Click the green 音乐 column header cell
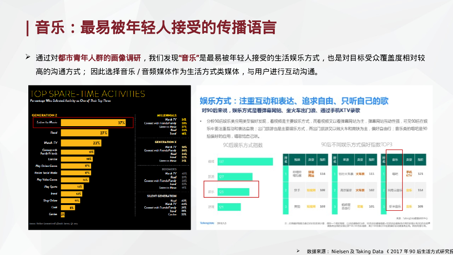 click(x=395, y=160)
